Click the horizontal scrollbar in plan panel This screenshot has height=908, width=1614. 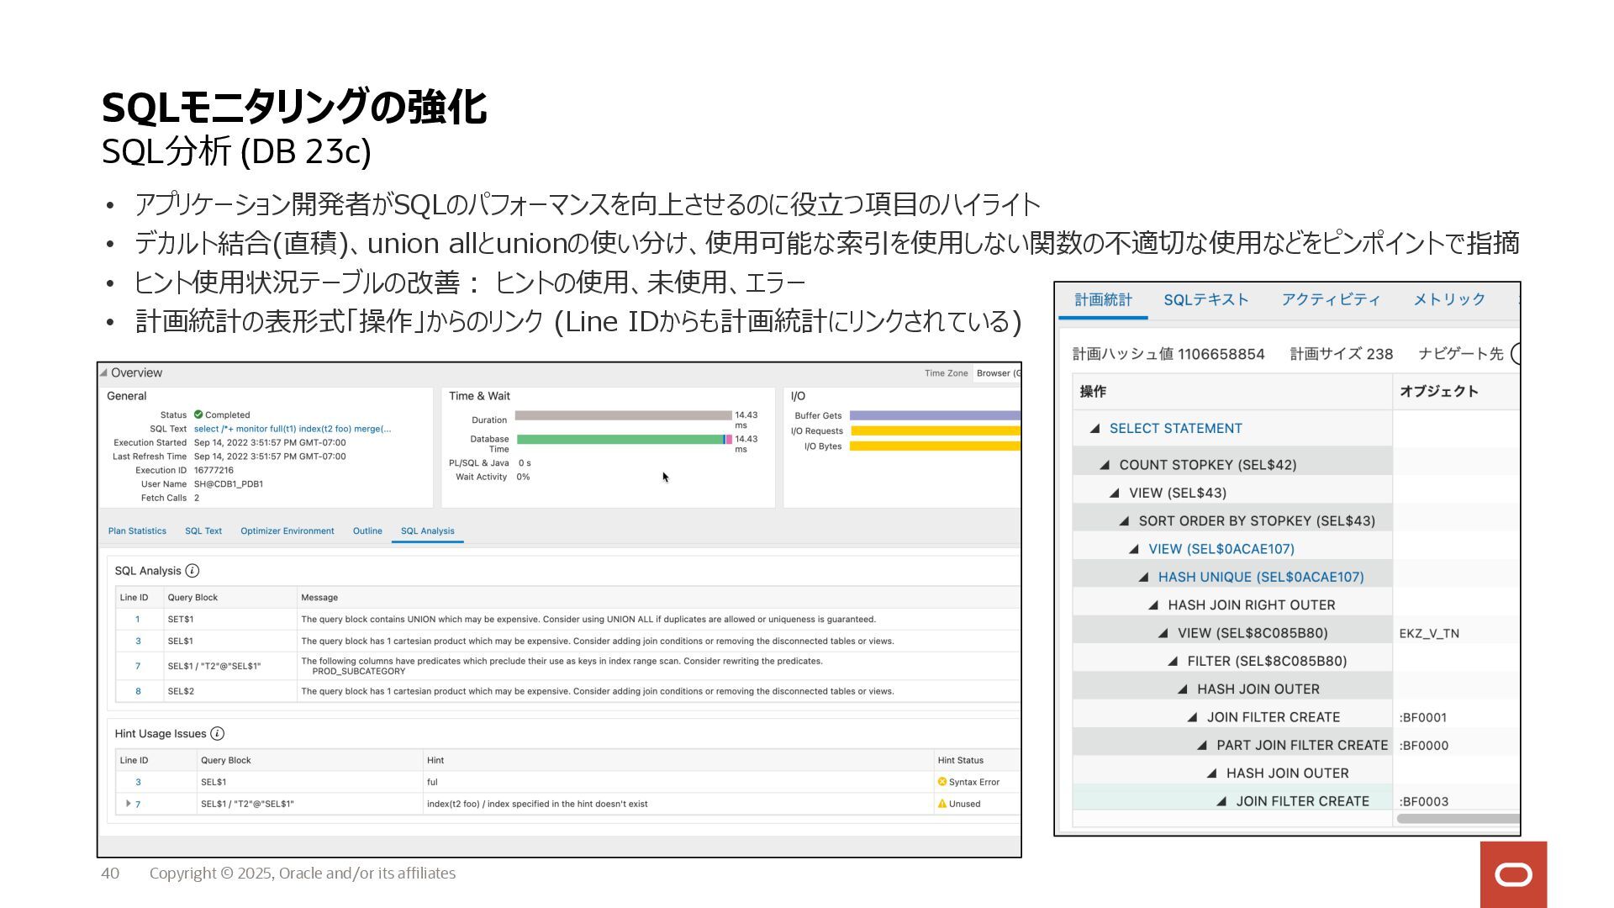pyautogui.click(x=1458, y=819)
